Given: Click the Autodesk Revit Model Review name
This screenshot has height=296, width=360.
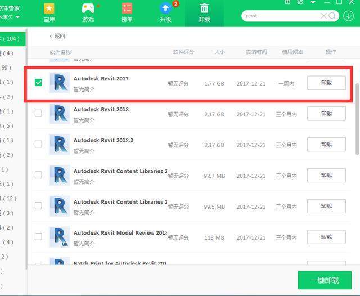Looking at the screenshot, I should [x=120, y=232].
